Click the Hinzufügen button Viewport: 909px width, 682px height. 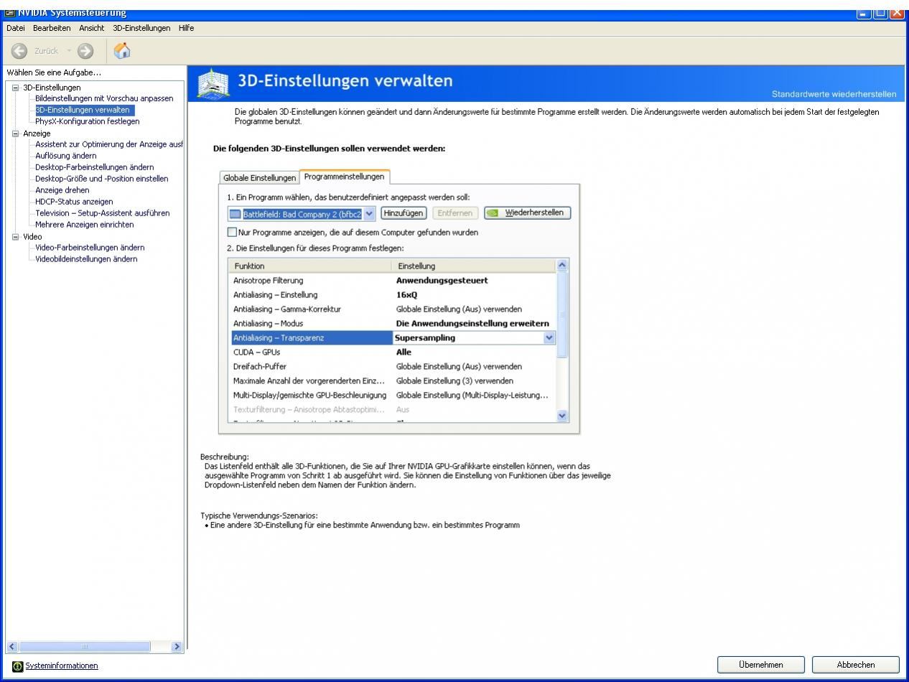coord(404,213)
